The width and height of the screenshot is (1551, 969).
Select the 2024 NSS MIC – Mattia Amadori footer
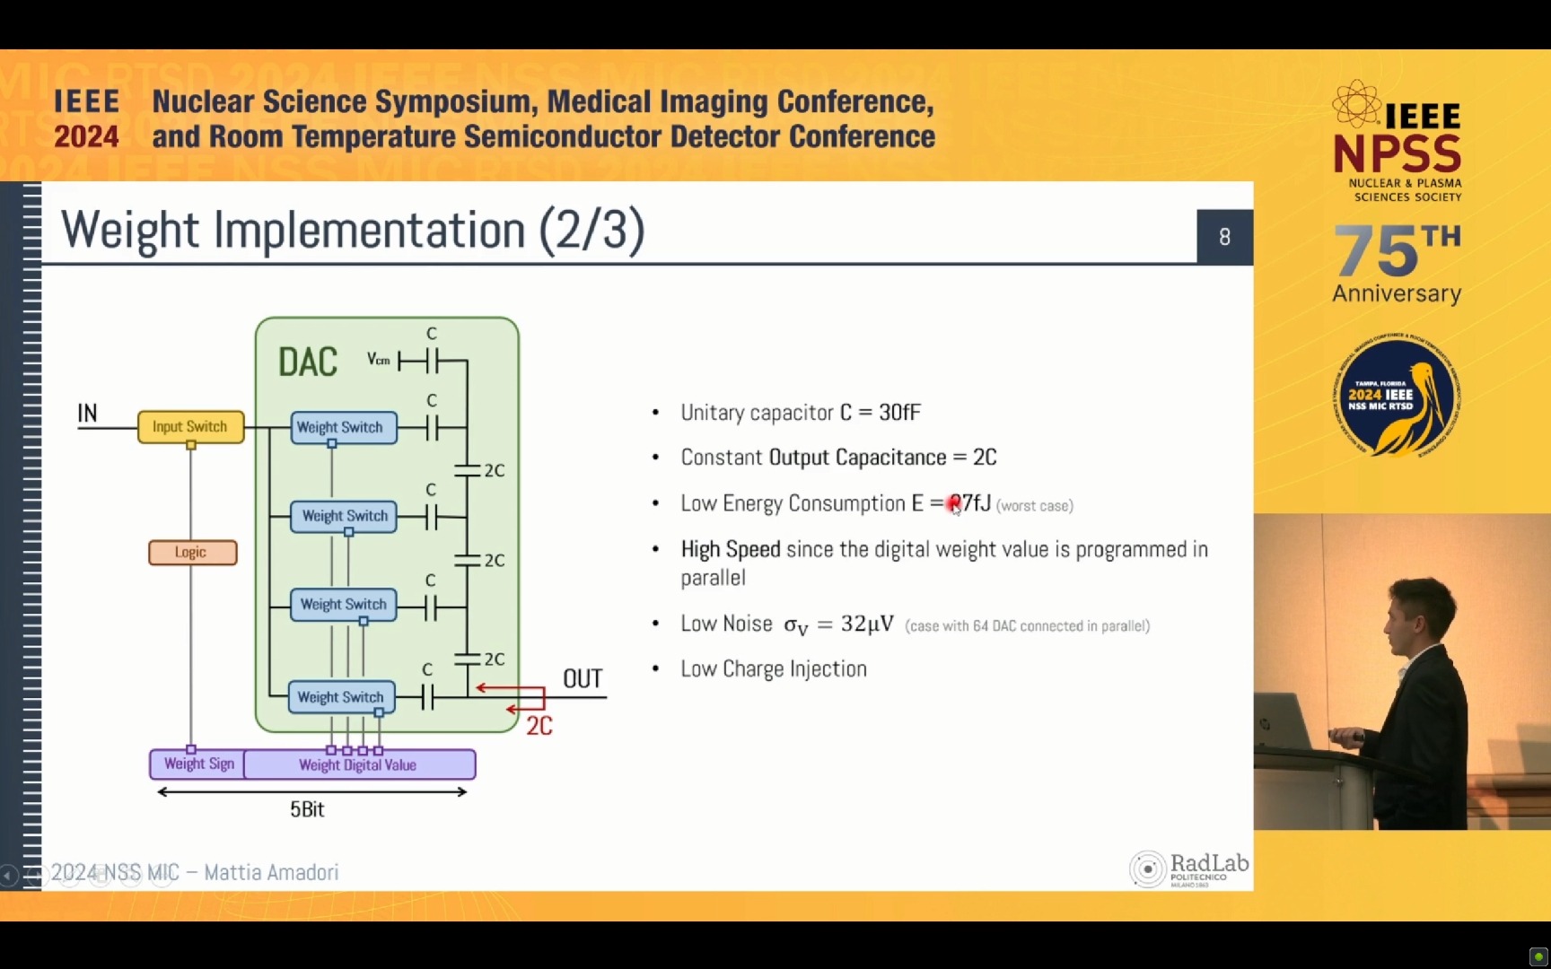click(195, 872)
